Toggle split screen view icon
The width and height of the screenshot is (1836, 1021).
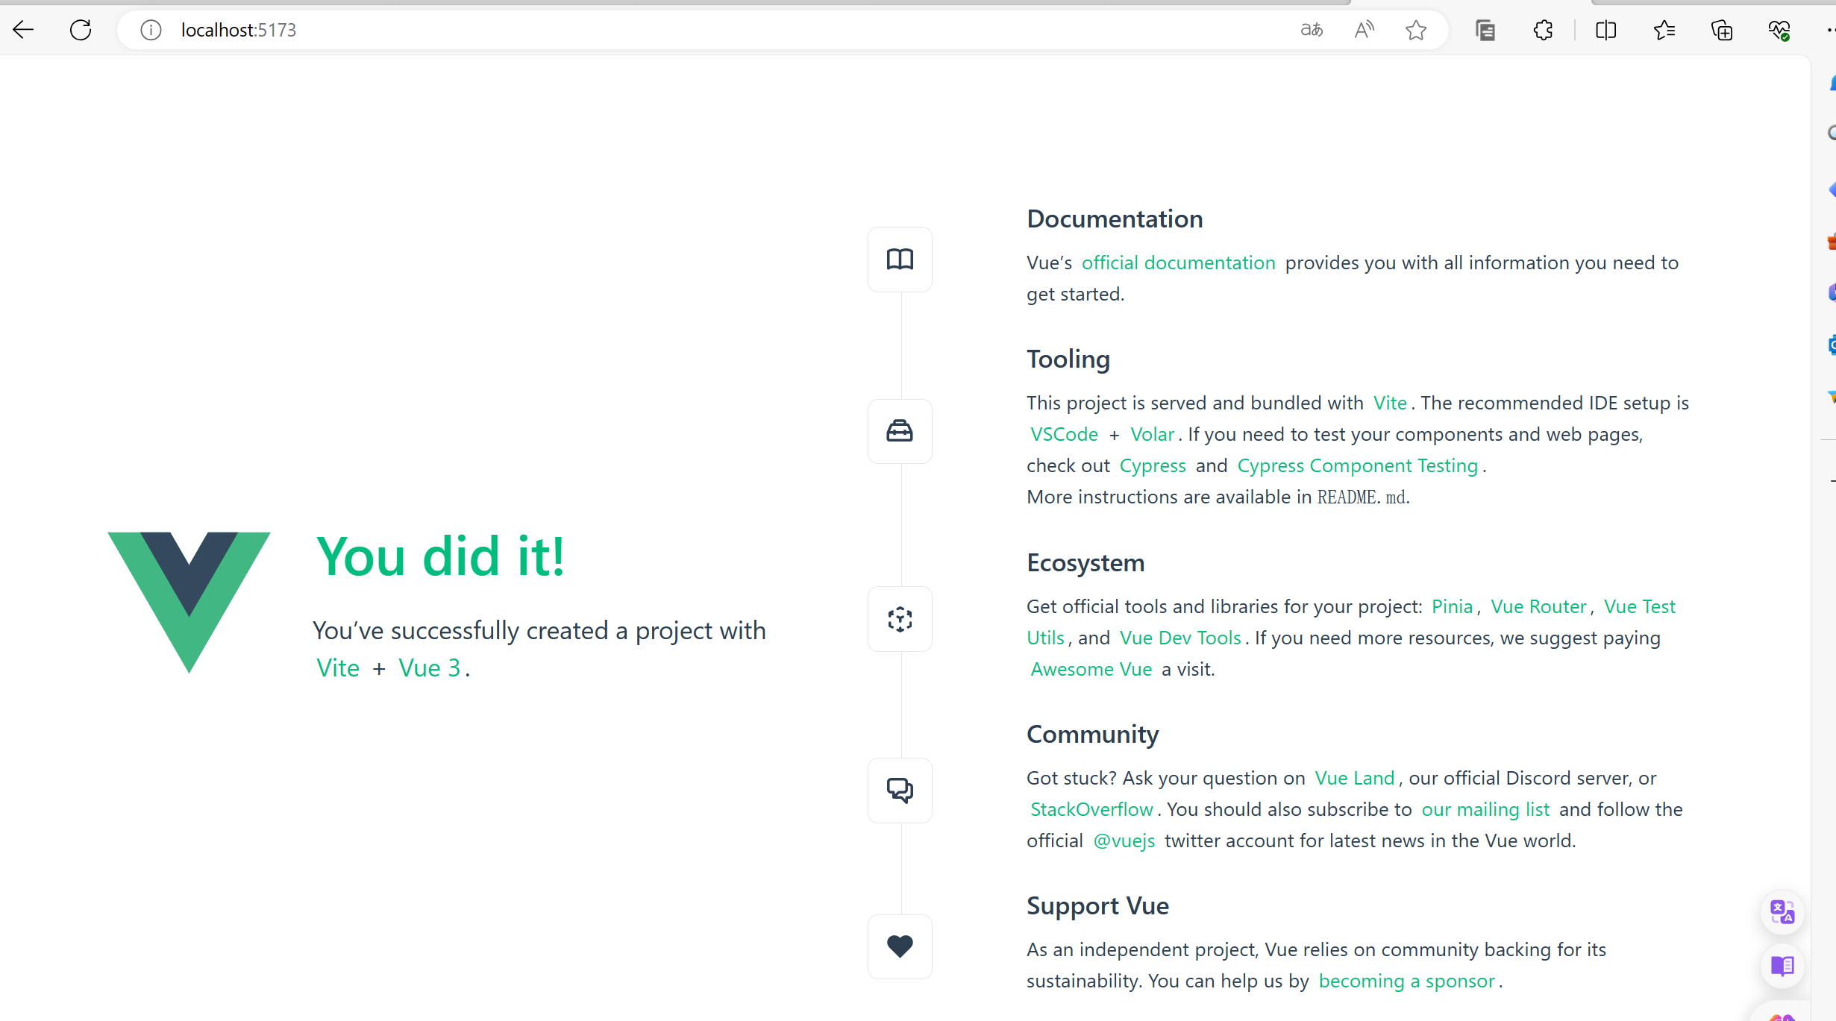[1605, 30]
